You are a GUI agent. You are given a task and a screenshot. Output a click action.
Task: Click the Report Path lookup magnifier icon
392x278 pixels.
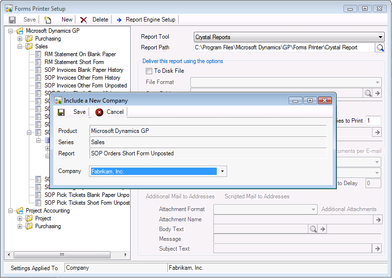(380, 48)
